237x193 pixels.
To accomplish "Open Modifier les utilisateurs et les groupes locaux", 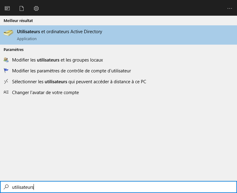I will (x=57, y=60).
